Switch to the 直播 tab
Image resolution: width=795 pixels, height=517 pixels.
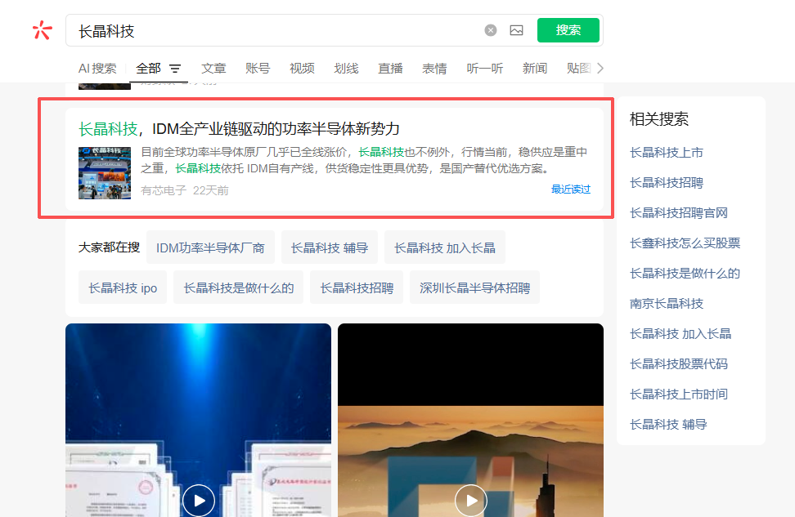[x=390, y=69]
